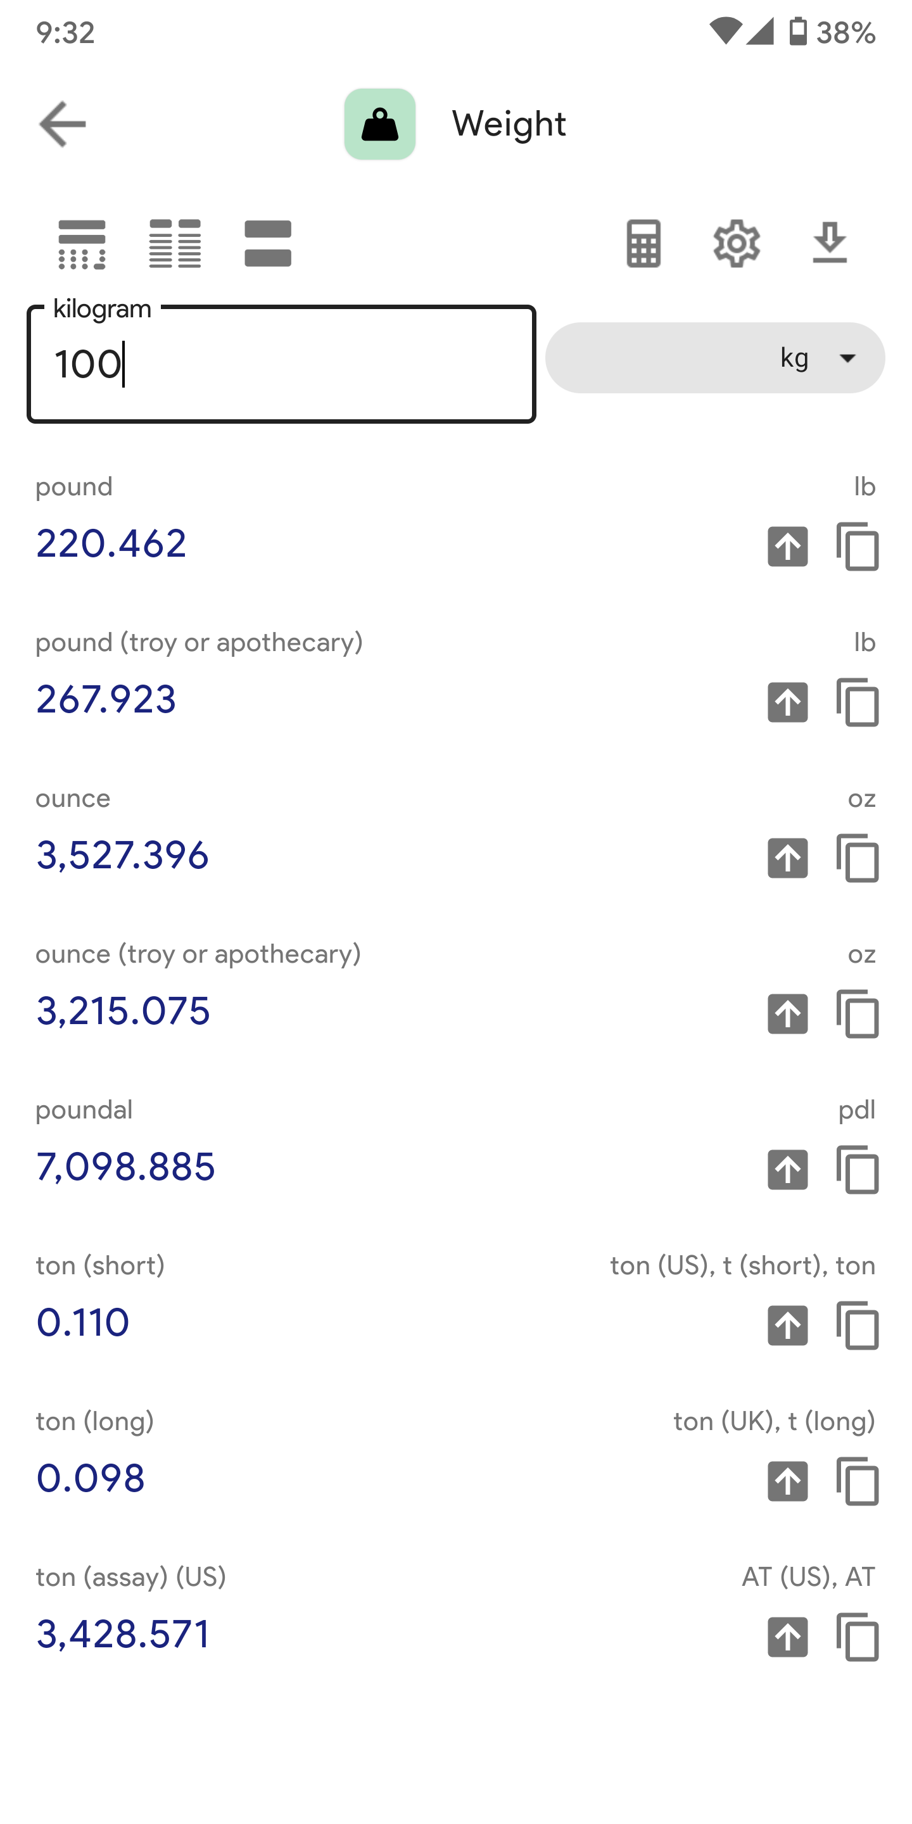Select the troy pound result 267.923
912x1824 pixels.
tap(106, 700)
